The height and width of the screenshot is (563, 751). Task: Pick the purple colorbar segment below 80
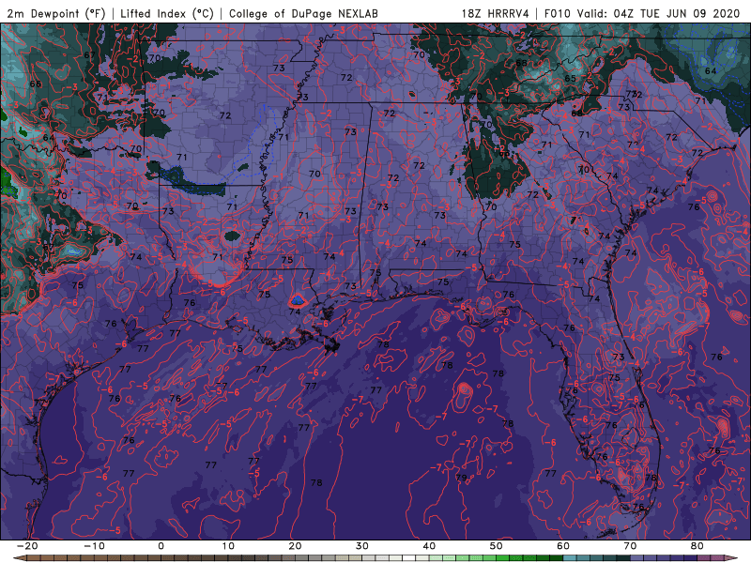[x=691, y=558]
